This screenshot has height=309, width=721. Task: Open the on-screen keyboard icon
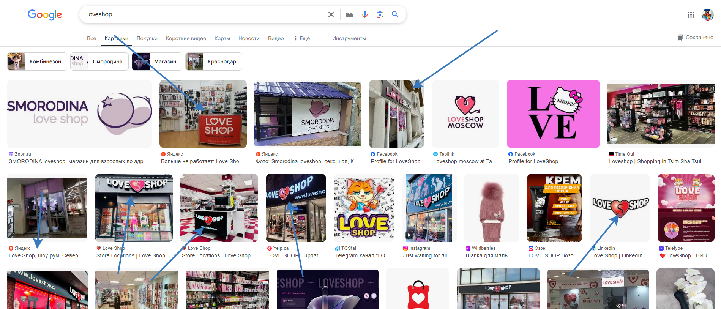pos(350,14)
